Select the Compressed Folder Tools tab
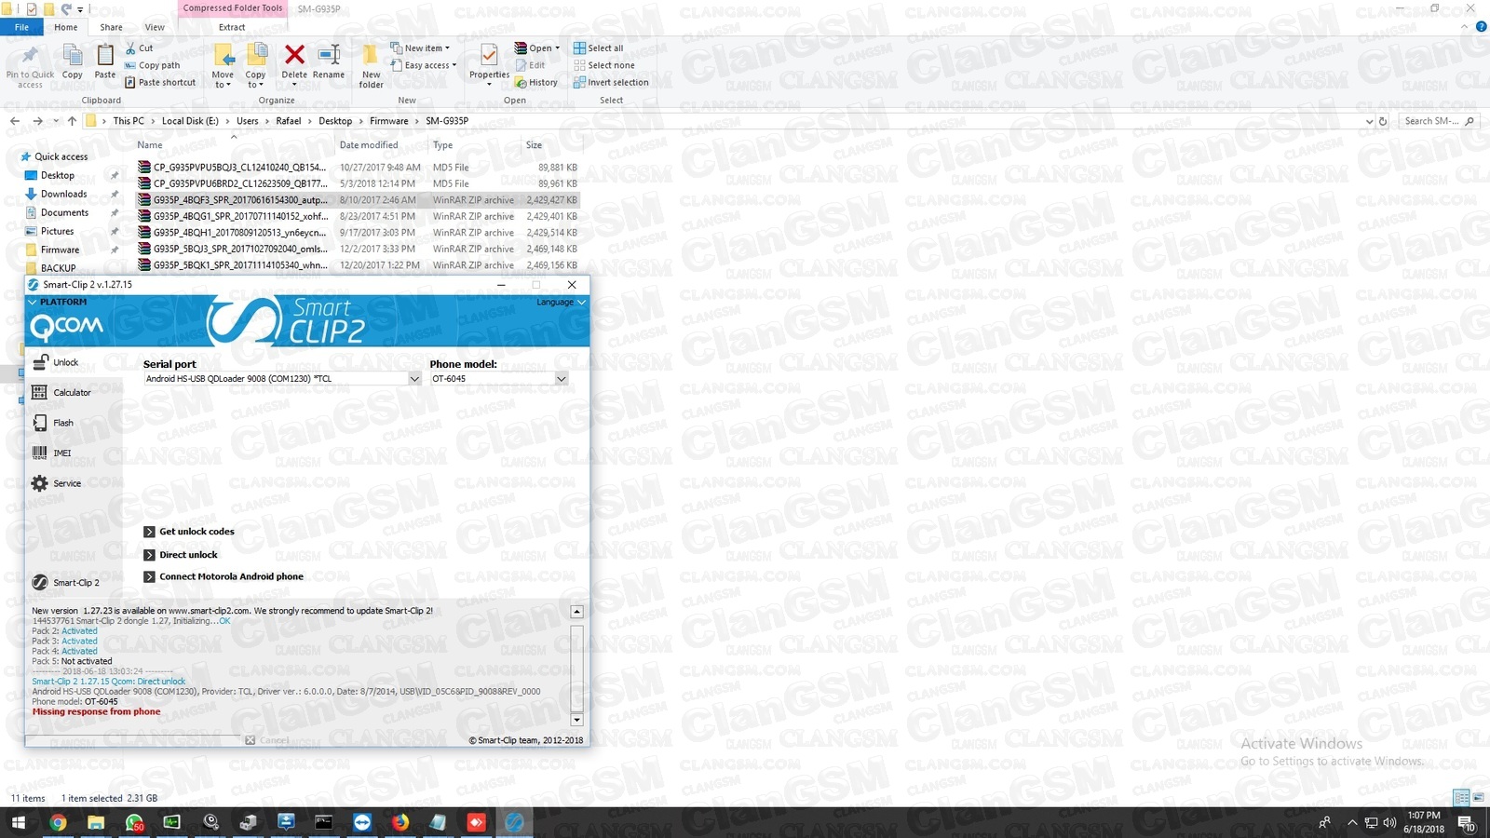The height and width of the screenshot is (838, 1490). click(233, 8)
